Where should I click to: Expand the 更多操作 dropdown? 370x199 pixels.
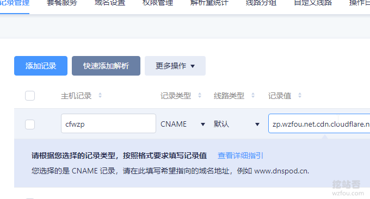click(175, 66)
